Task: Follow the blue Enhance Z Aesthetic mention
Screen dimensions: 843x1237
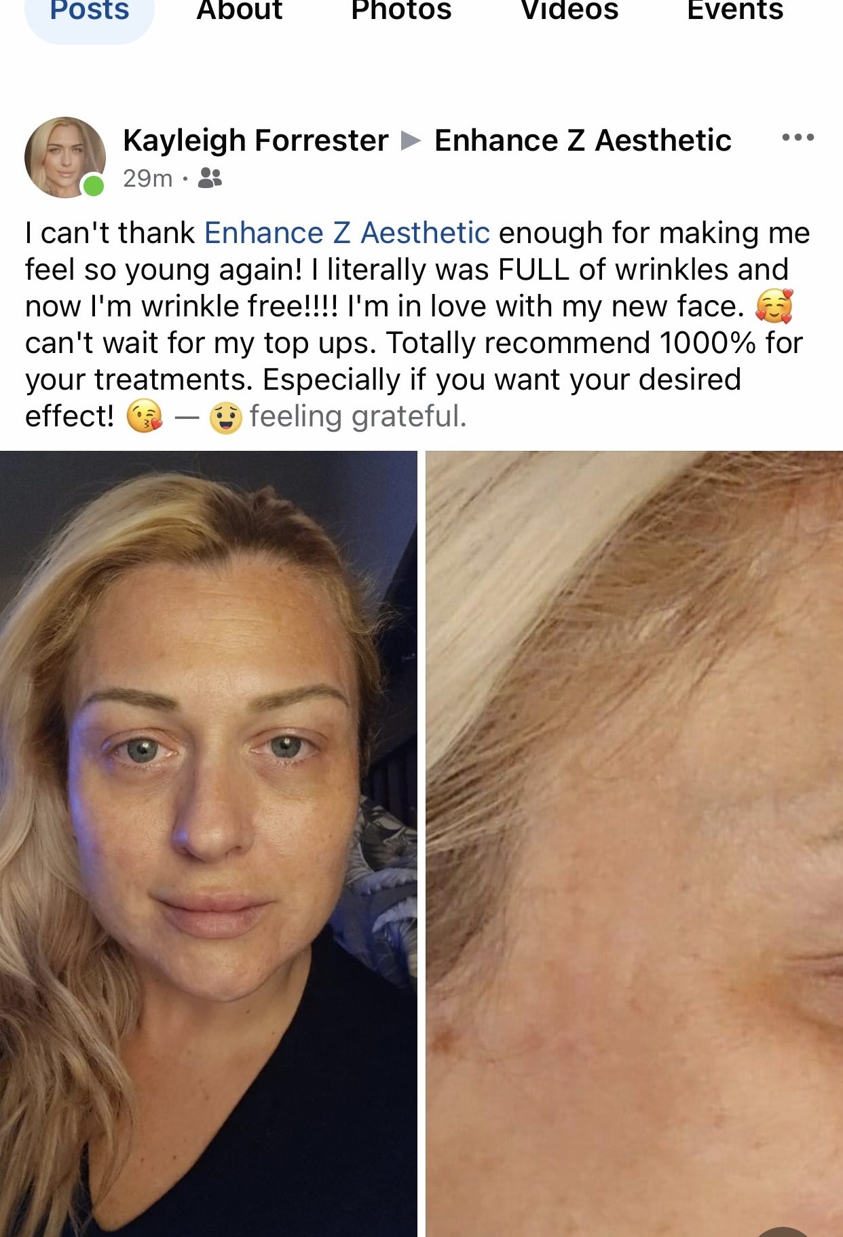Action: 347,233
